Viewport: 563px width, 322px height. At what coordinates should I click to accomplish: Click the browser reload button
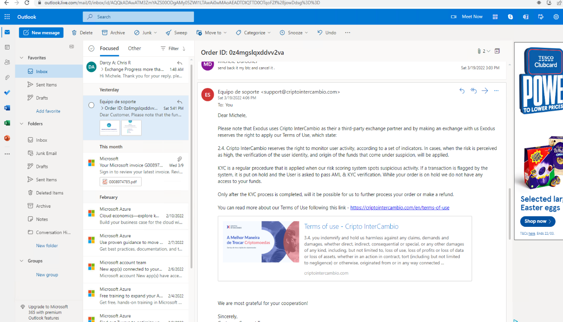point(27,2)
